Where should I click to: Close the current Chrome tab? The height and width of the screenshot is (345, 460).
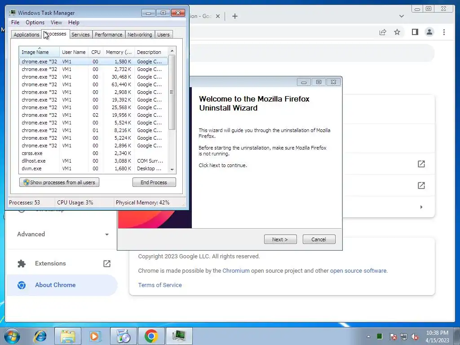tap(218, 16)
